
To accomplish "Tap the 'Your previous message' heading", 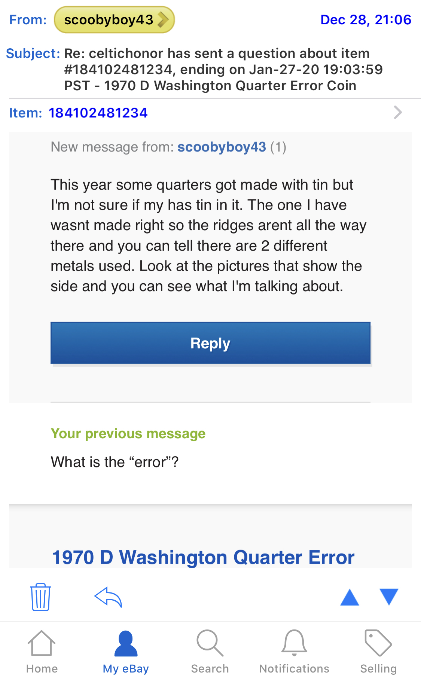I will click(x=128, y=433).
